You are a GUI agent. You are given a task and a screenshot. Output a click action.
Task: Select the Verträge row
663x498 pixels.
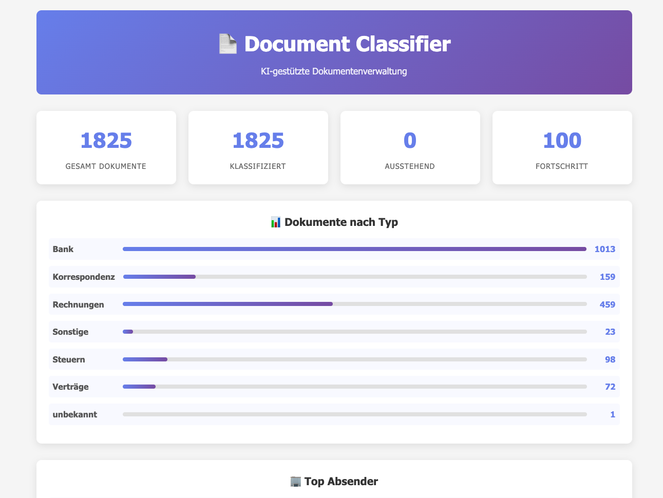[334, 387]
